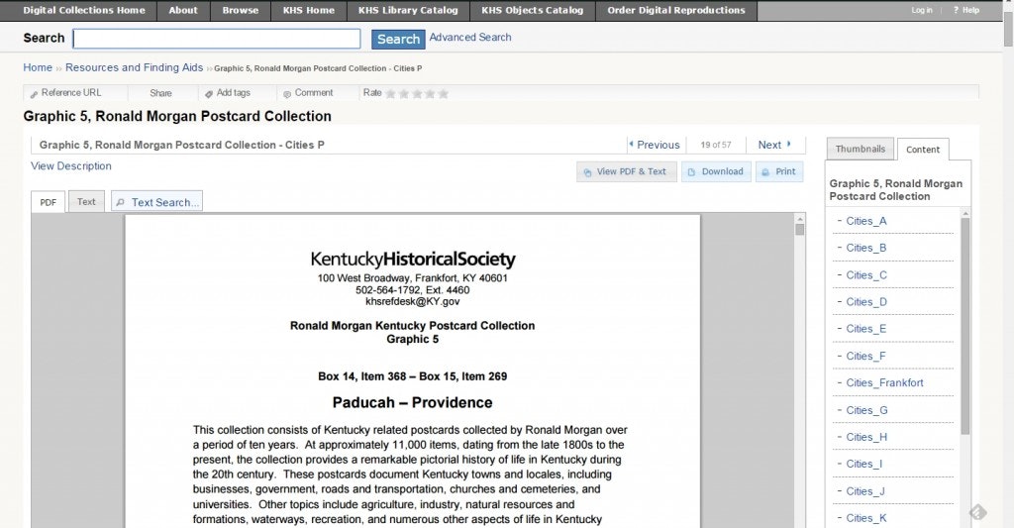Go to the Previous item

pyautogui.click(x=654, y=145)
